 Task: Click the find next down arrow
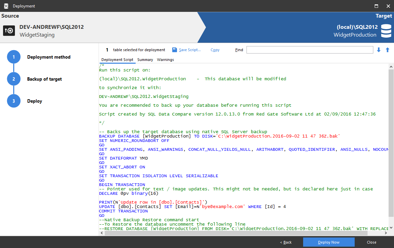point(379,50)
